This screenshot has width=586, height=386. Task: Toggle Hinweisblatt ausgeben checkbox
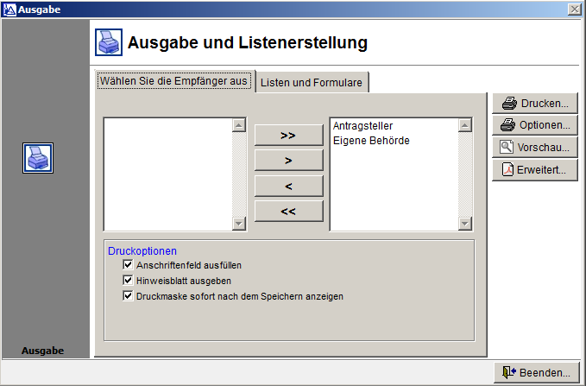129,281
